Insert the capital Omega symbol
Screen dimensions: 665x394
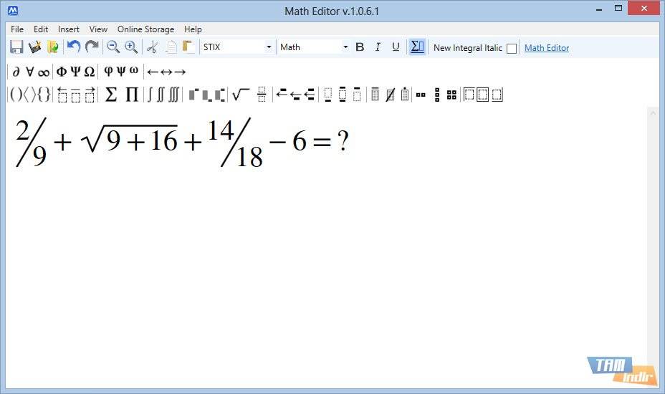pos(90,72)
